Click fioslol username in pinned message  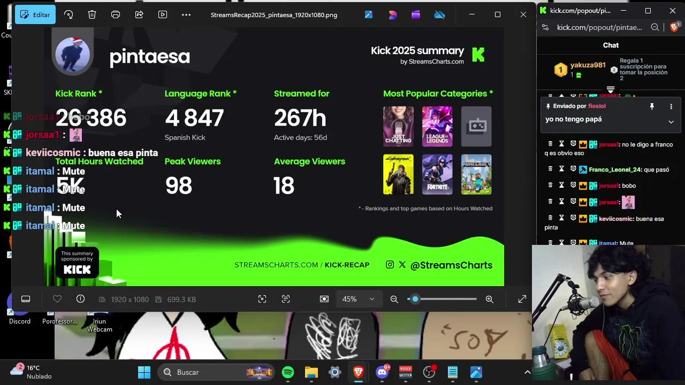point(597,106)
